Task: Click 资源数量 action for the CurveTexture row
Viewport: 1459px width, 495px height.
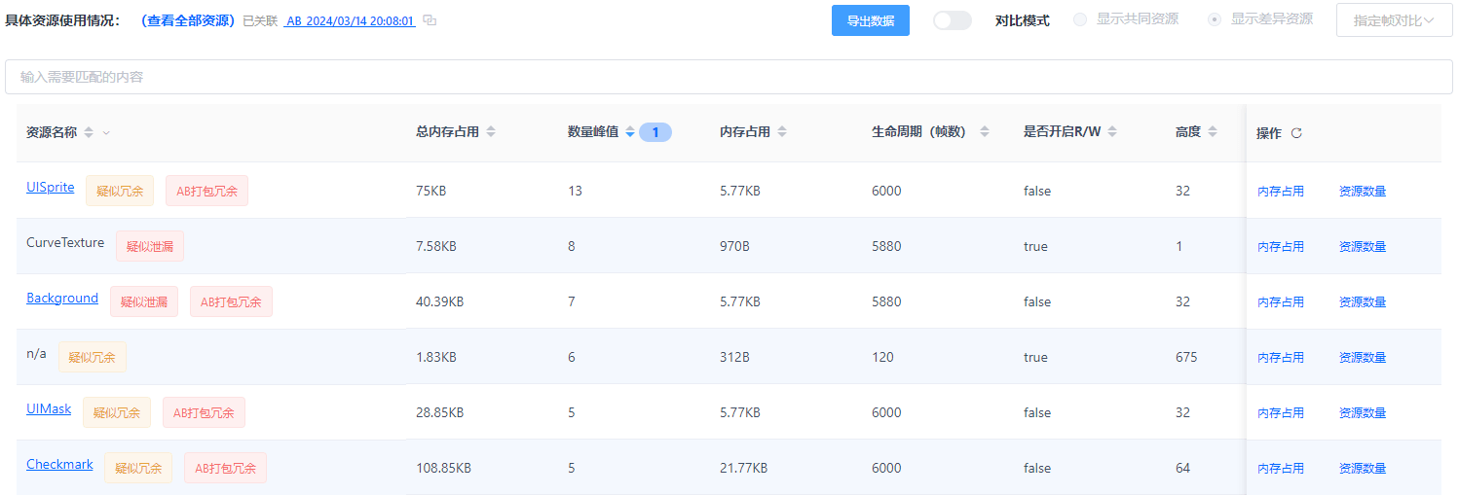Action: (1362, 247)
